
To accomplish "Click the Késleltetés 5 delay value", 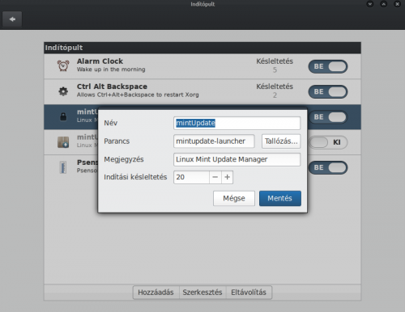I will 275,70.
